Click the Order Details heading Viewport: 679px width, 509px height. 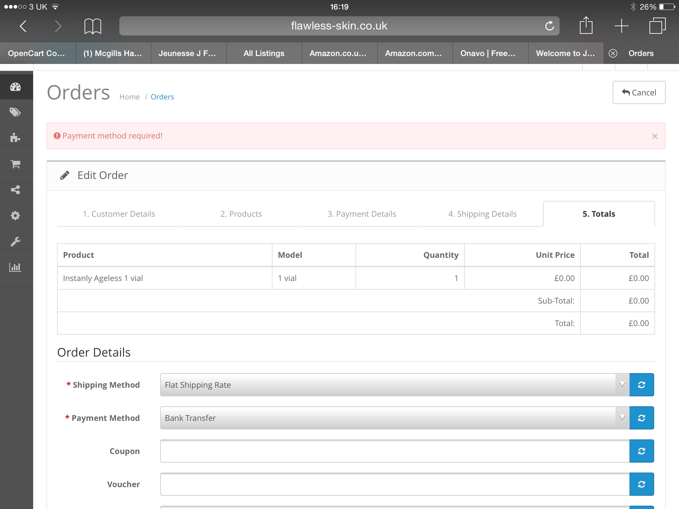pyautogui.click(x=94, y=352)
